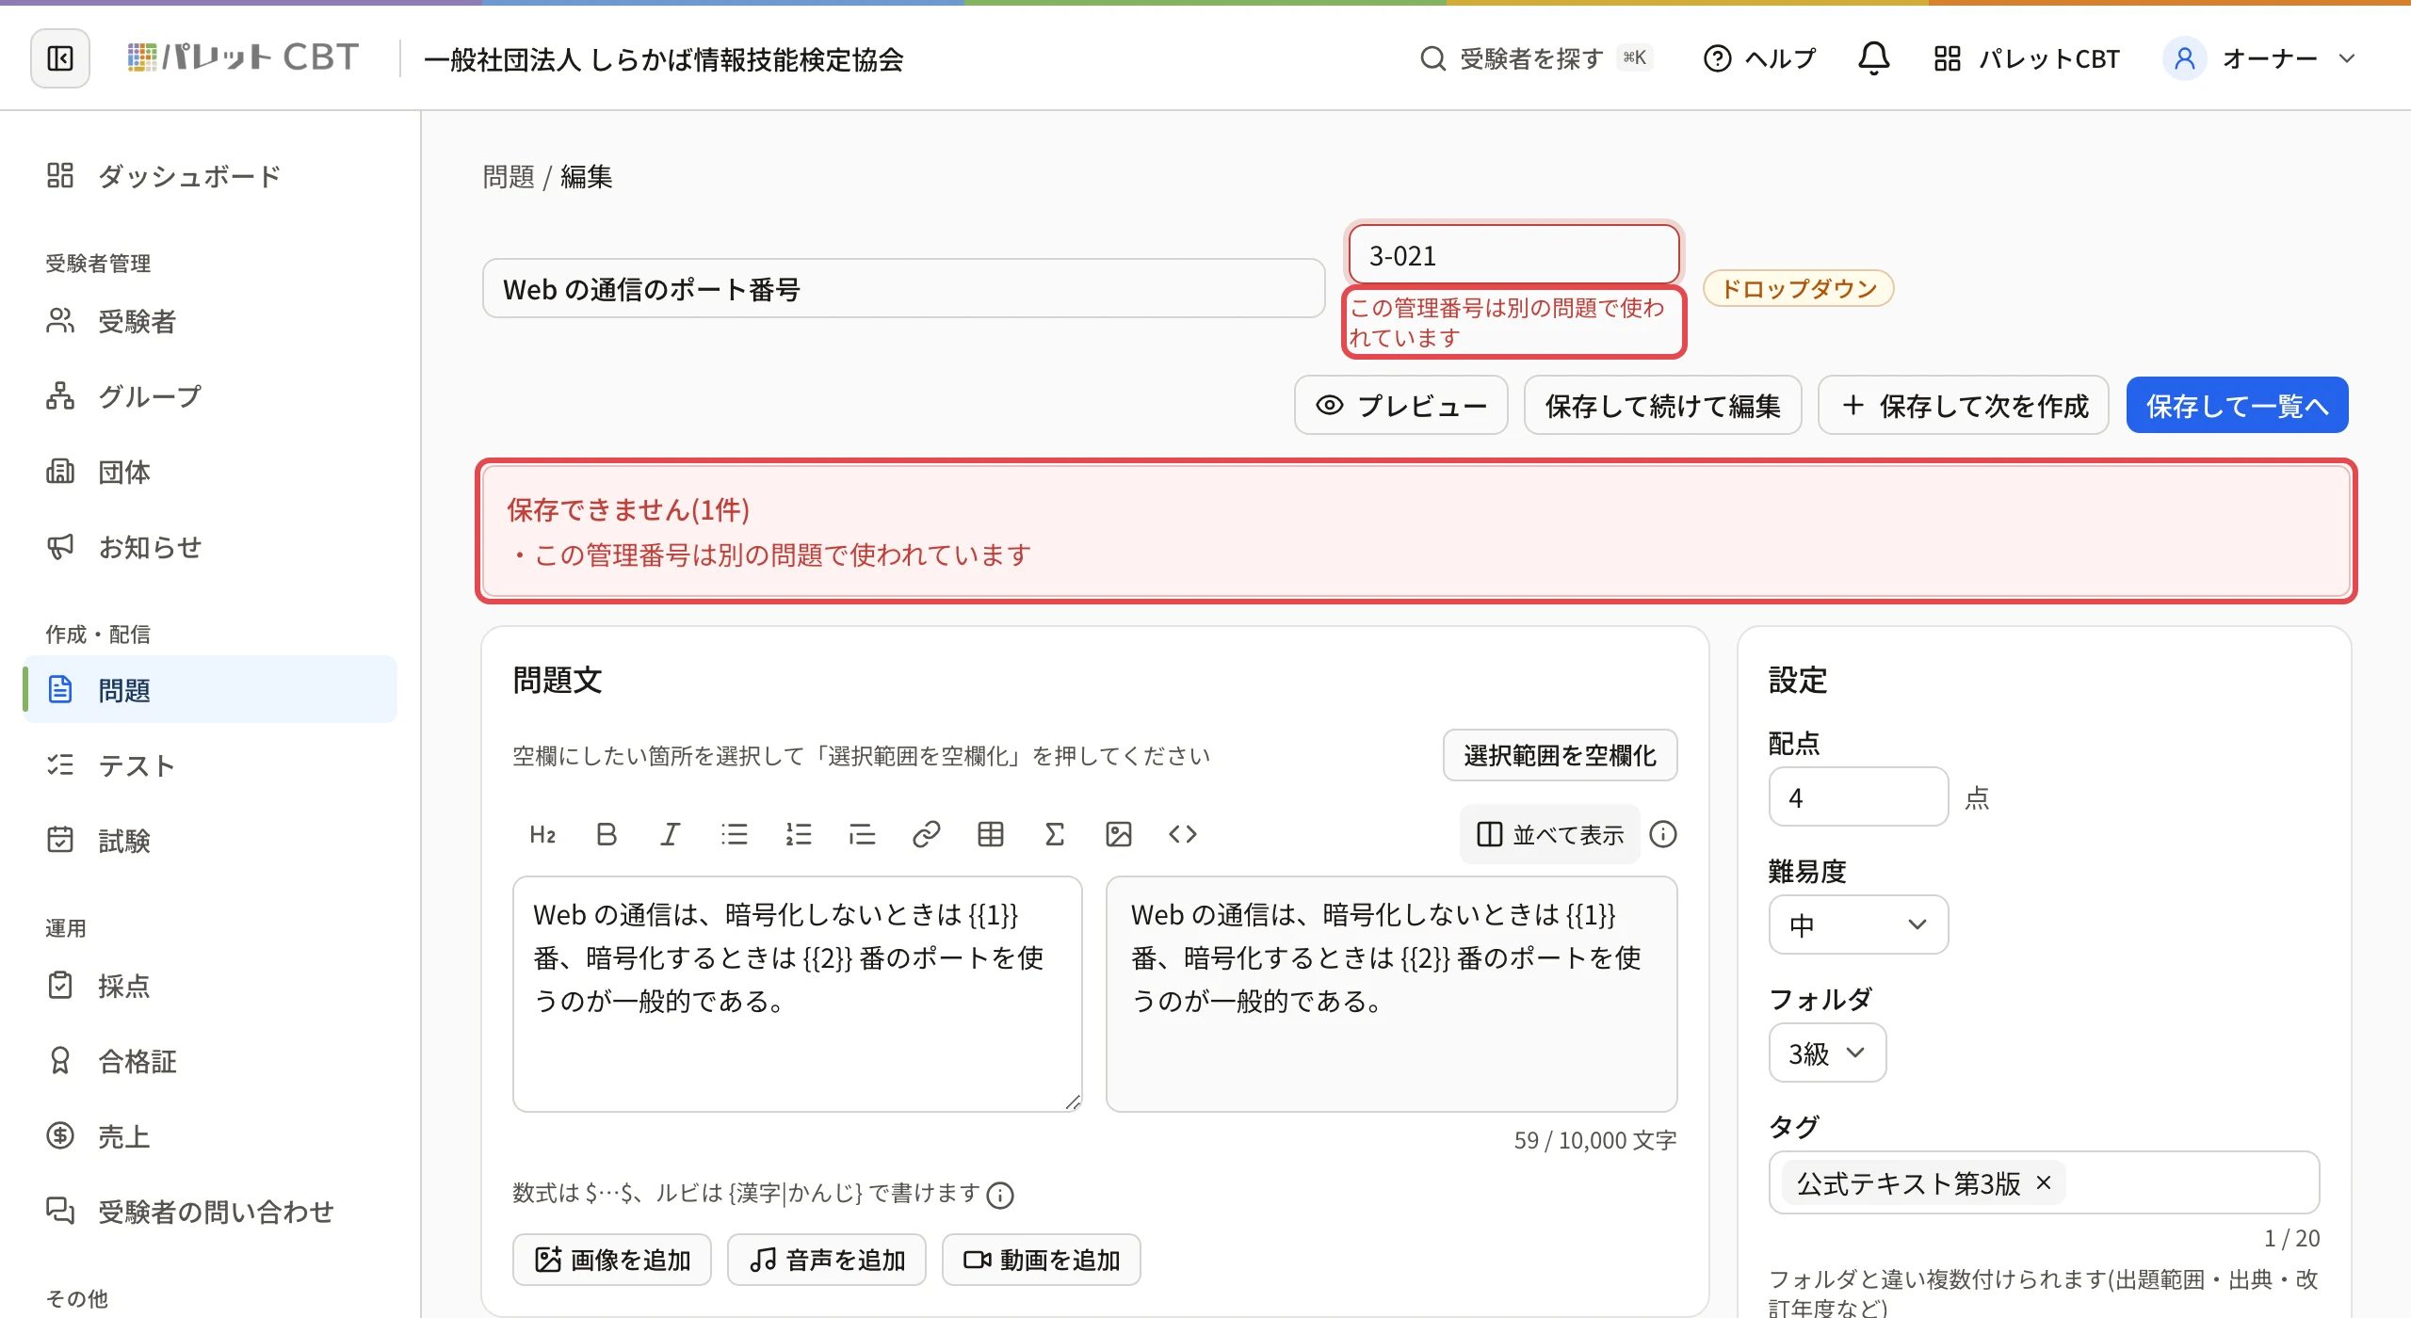Focus the 管理番号 field showing 3-021
Screen dimensions: 2411x1318
click(x=1513, y=255)
